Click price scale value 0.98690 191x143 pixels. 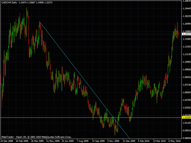187,138
